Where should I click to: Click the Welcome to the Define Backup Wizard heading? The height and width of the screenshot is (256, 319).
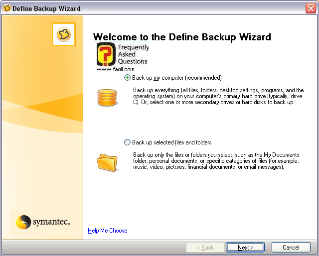(182, 37)
